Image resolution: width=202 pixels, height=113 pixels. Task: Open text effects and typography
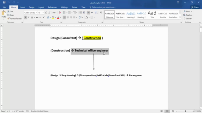48,18
